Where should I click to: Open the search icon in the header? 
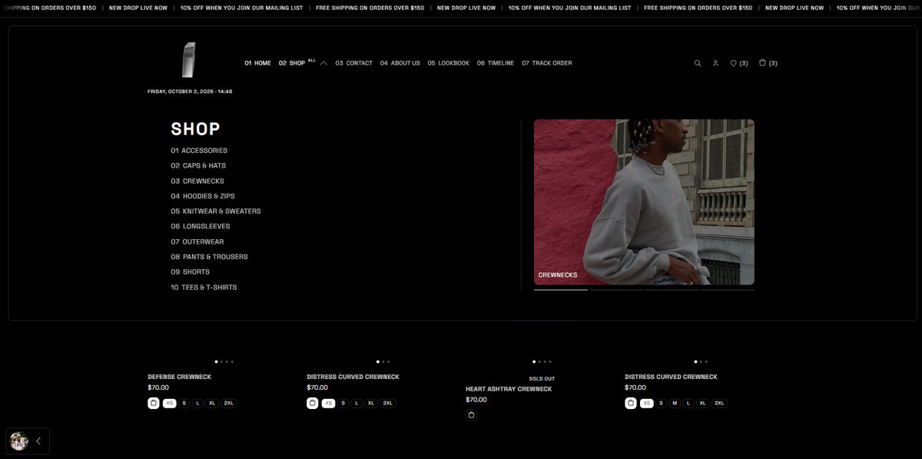coord(698,63)
